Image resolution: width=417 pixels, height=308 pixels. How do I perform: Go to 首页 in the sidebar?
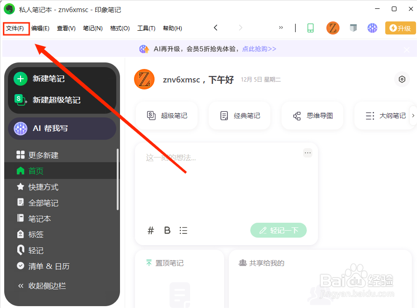tap(62, 171)
